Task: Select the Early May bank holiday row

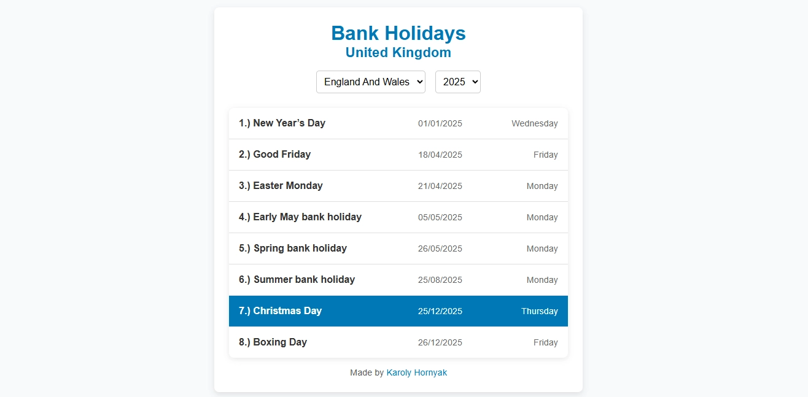Action: tap(398, 217)
